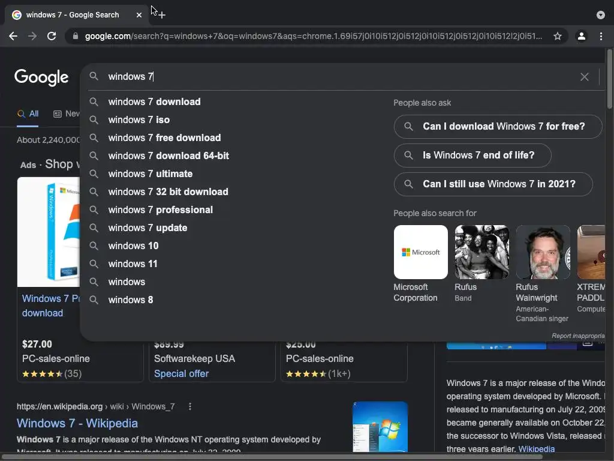Open the 'Windows 7 - Wikipedia' result

tap(77, 423)
